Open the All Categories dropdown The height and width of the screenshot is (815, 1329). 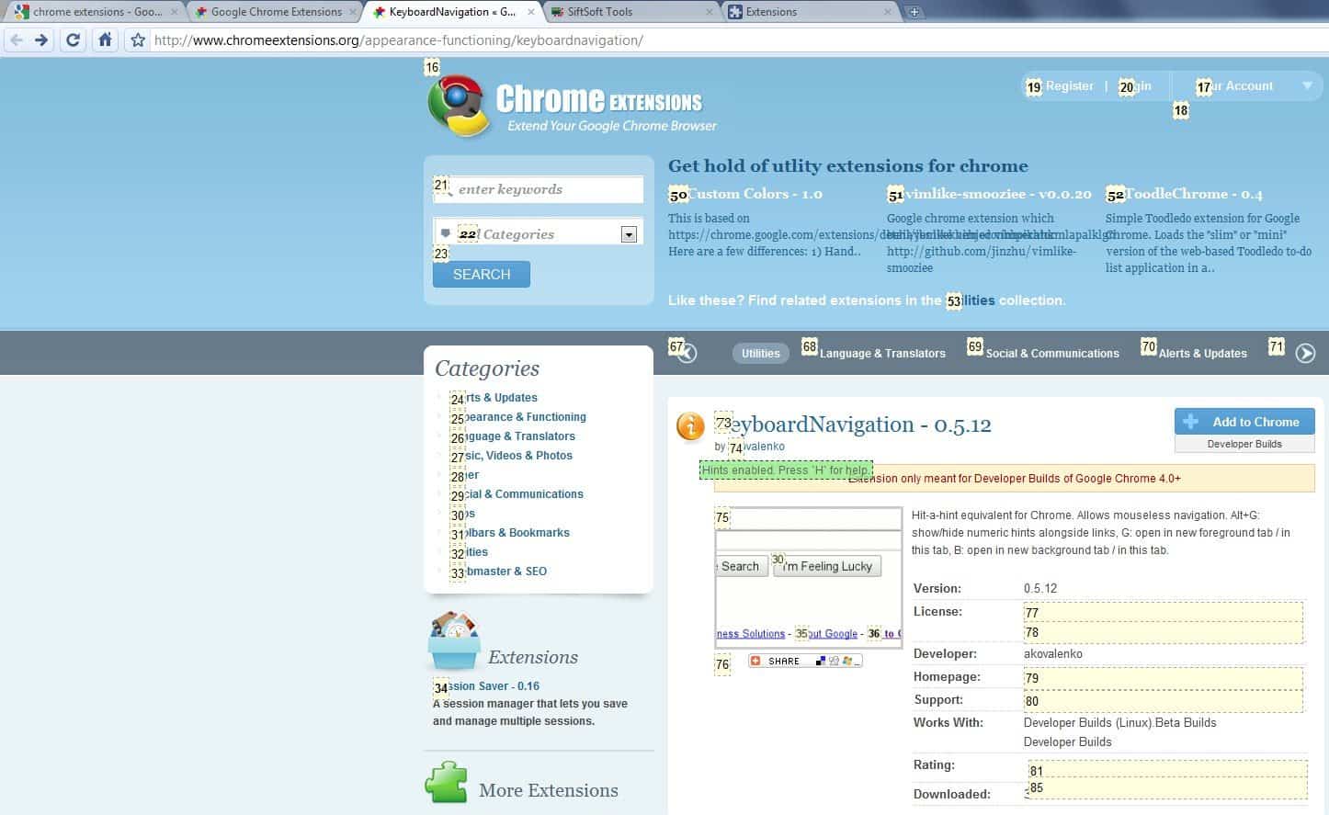629,234
